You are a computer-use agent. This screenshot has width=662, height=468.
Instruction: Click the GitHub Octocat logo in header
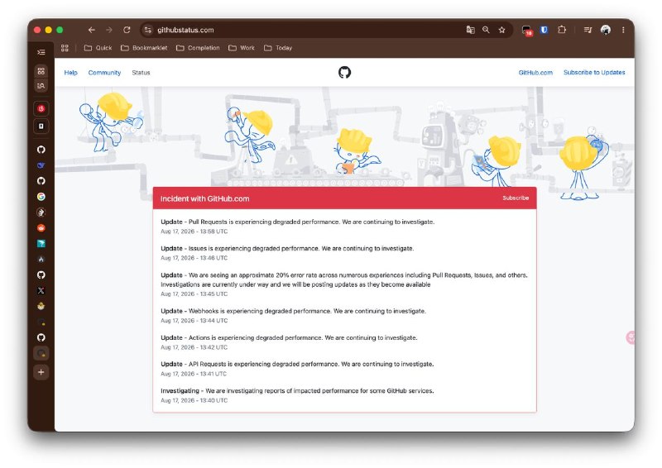[344, 72]
